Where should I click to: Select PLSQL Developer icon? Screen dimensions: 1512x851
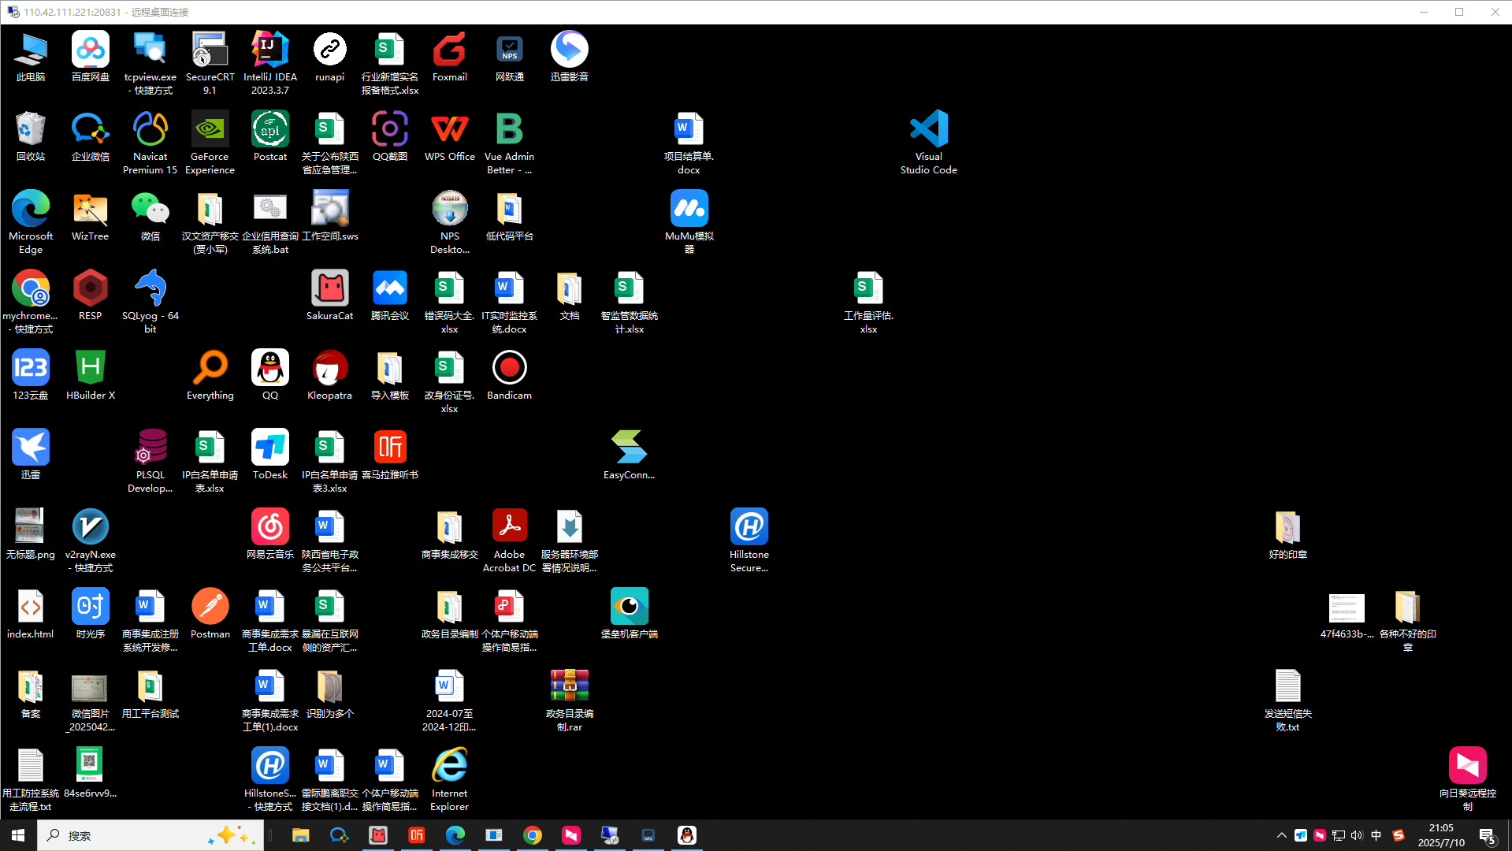(150, 461)
